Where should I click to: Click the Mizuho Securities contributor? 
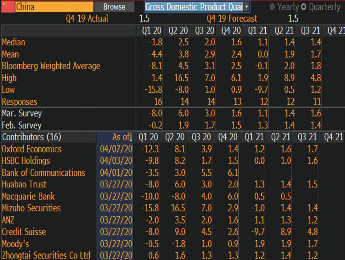coord(31,208)
